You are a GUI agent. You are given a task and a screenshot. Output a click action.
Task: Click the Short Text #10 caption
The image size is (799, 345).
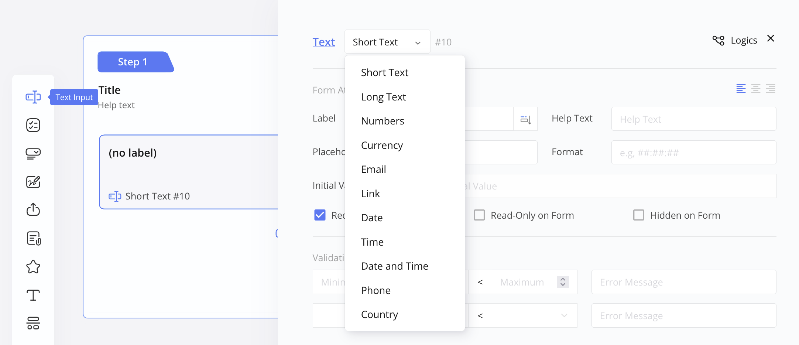158,196
